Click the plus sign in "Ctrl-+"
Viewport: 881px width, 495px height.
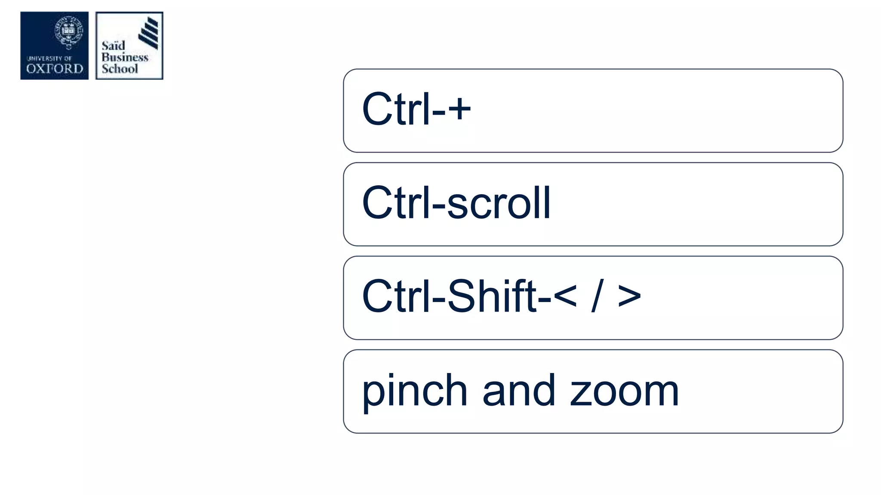click(459, 109)
